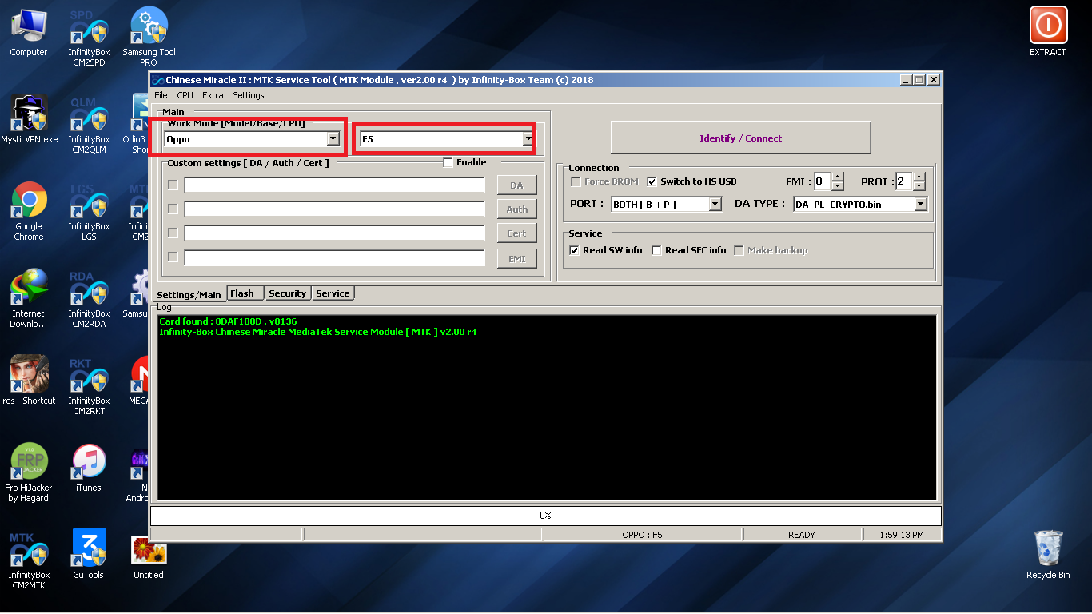Increase the EMI value with up arrow
The height and width of the screenshot is (614, 1092).
pyautogui.click(x=838, y=177)
